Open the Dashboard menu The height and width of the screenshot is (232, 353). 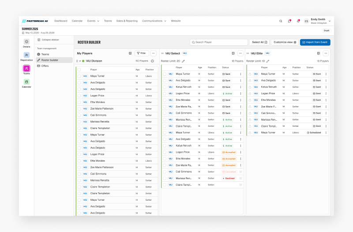[x=61, y=21]
